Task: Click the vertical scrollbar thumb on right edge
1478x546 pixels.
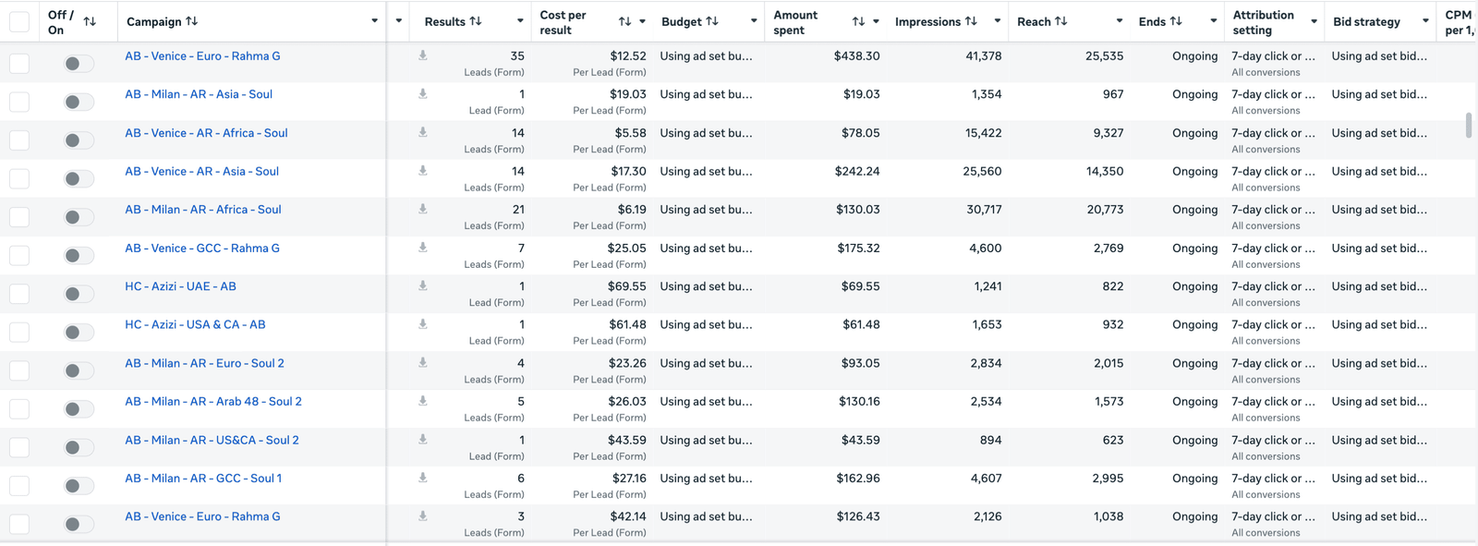Action: tap(1469, 126)
